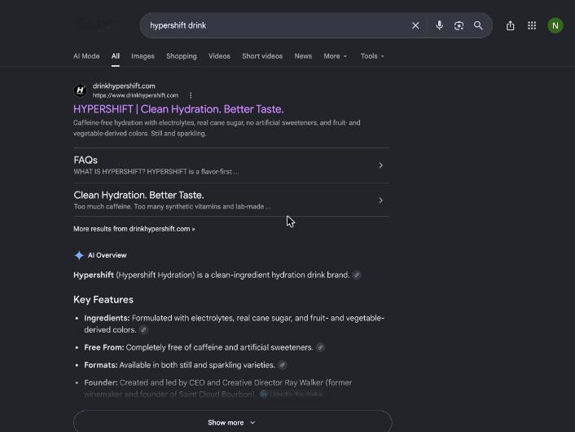Click More results from drinkhypershift.com
Image resolution: width=575 pixels, height=432 pixels.
point(134,229)
